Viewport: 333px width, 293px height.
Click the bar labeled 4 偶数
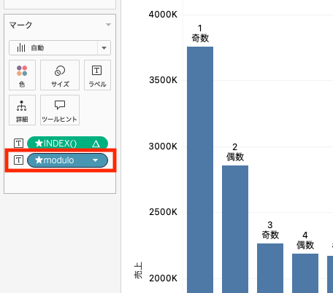tap(305, 273)
